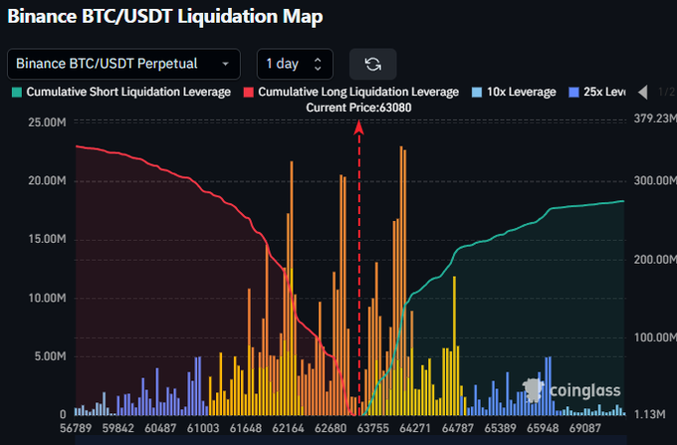Click the 56789 price axis label
The height and width of the screenshot is (445, 677).
[x=76, y=428]
